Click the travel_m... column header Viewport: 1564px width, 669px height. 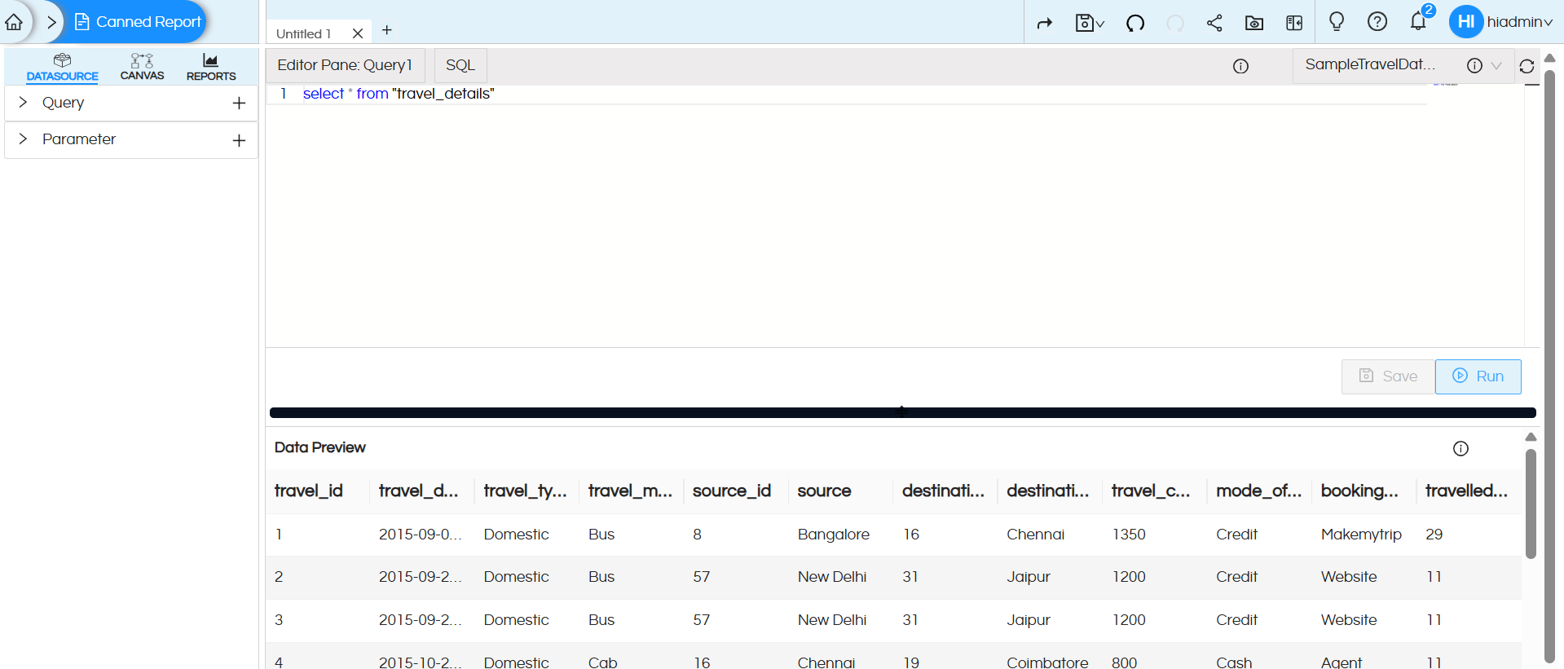(x=630, y=491)
